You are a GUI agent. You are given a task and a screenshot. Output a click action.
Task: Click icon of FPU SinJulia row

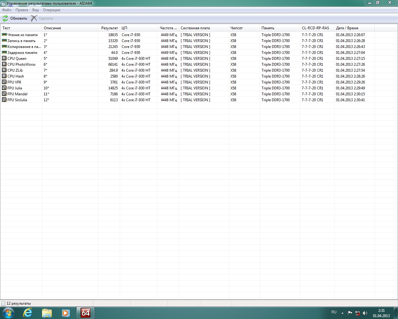click(x=4, y=100)
